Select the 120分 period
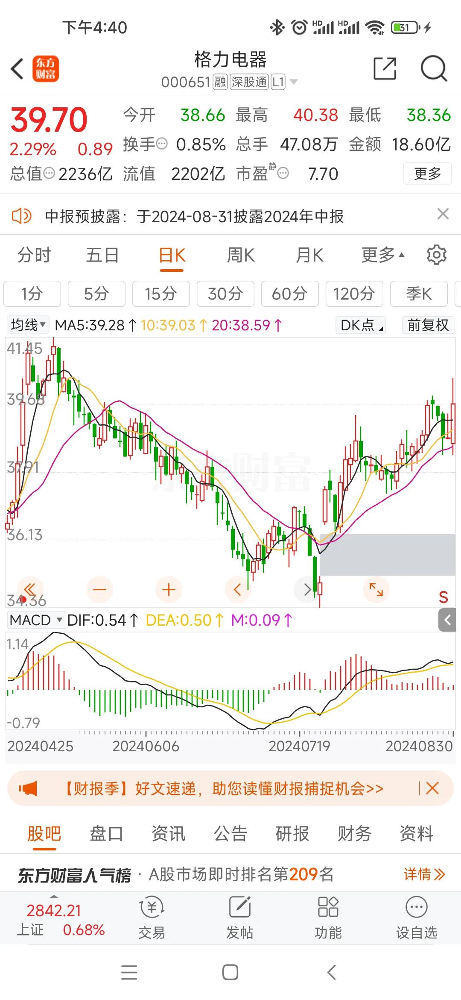461x1000 pixels. [354, 294]
